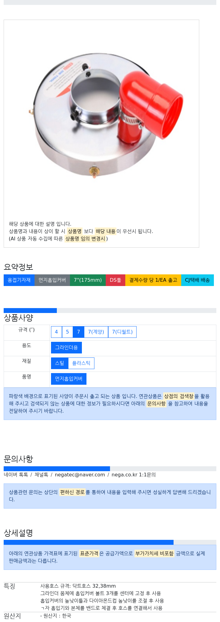This screenshot has width=220, height=622.
Task: Choose the 7(계양) size option
Action: tap(96, 332)
